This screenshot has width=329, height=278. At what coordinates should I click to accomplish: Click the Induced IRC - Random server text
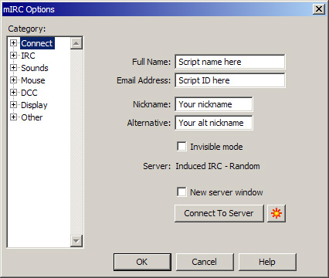(218, 166)
